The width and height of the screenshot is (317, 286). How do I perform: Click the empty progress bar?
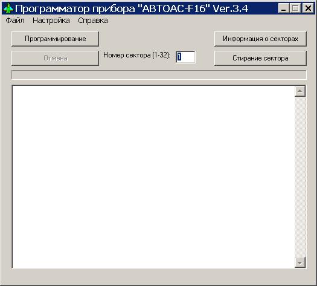(x=159, y=75)
